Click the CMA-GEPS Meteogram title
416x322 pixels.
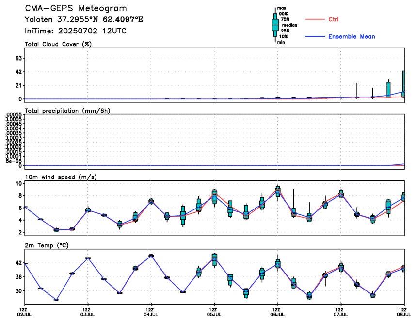tap(76, 8)
